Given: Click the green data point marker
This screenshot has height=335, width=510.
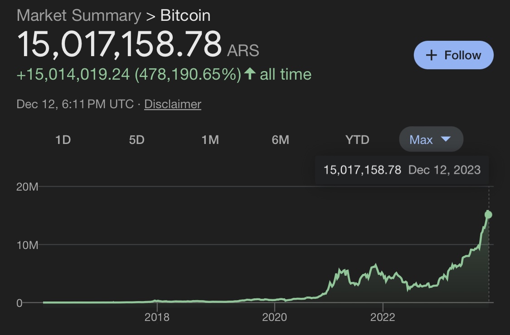Looking at the screenshot, I should click(488, 214).
